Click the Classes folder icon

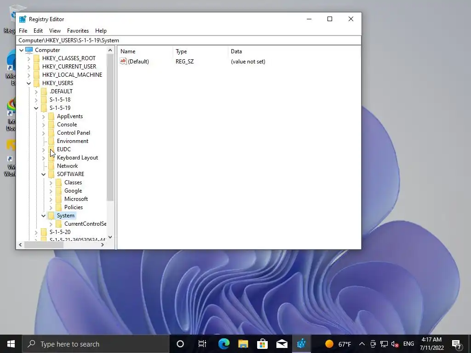pyautogui.click(x=58, y=182)
